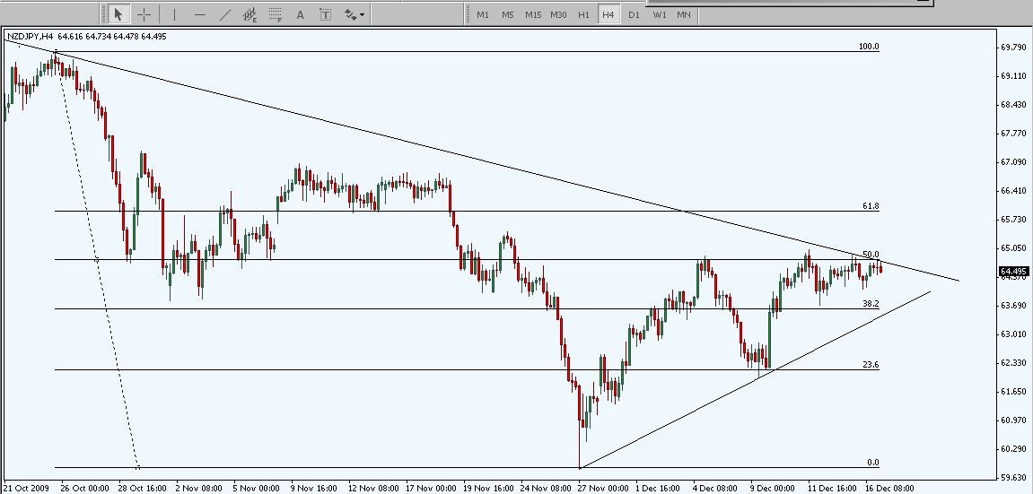Click the 50.0 Fibonacci level label

tap(870, 255)
